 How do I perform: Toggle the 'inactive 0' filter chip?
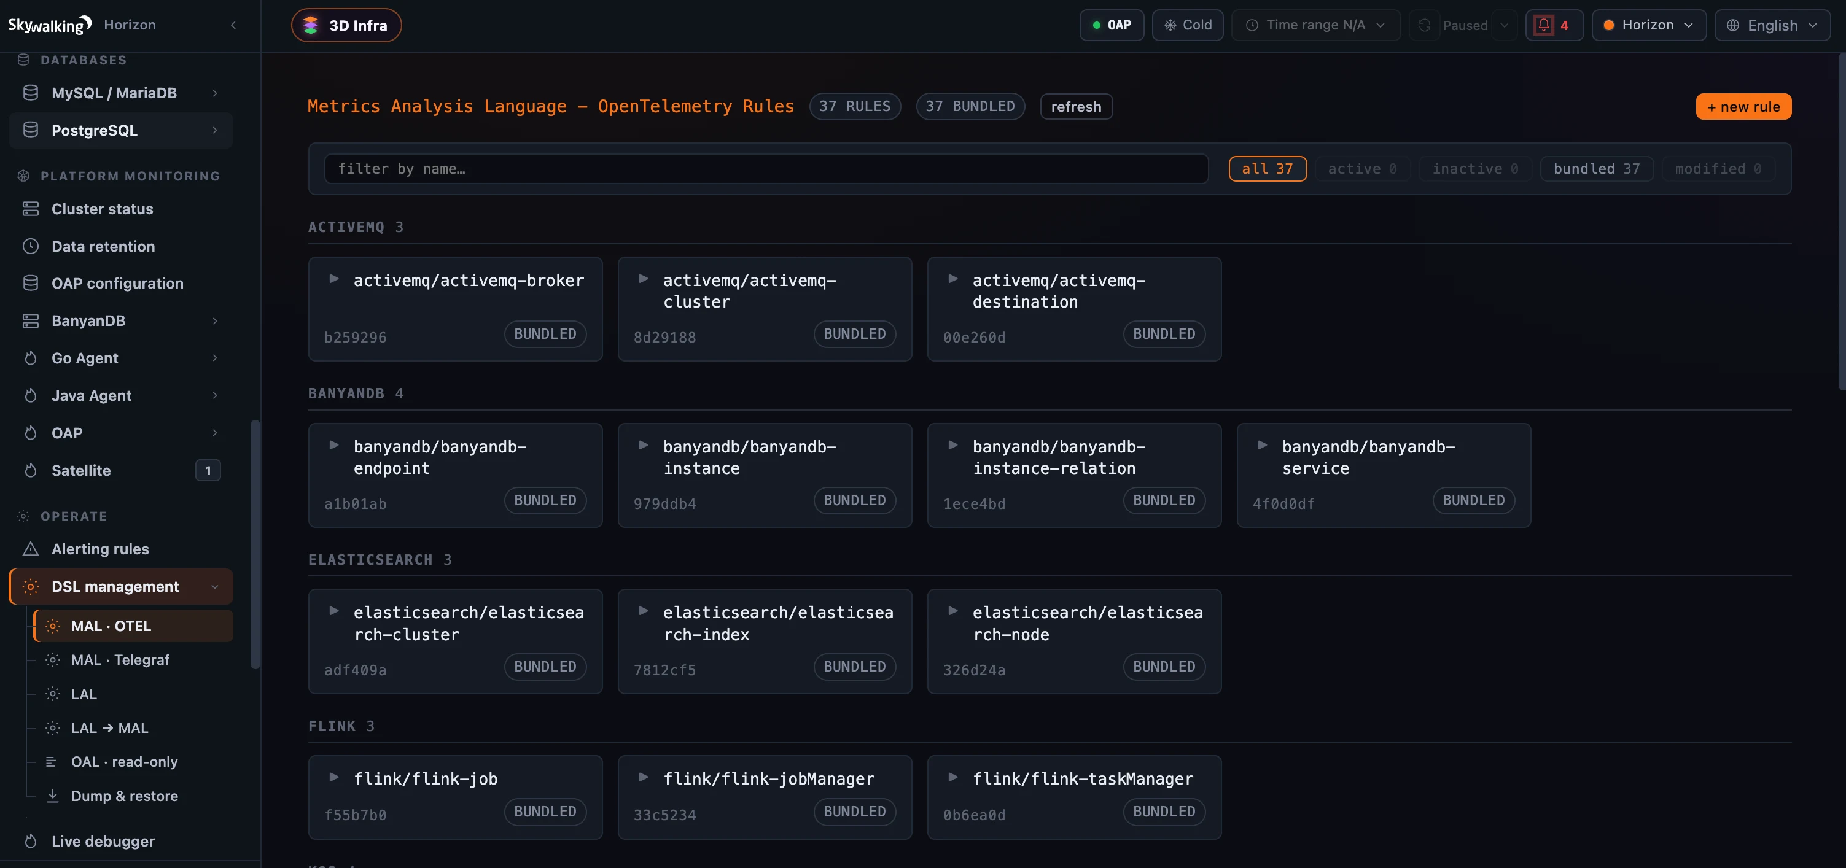1475,168
